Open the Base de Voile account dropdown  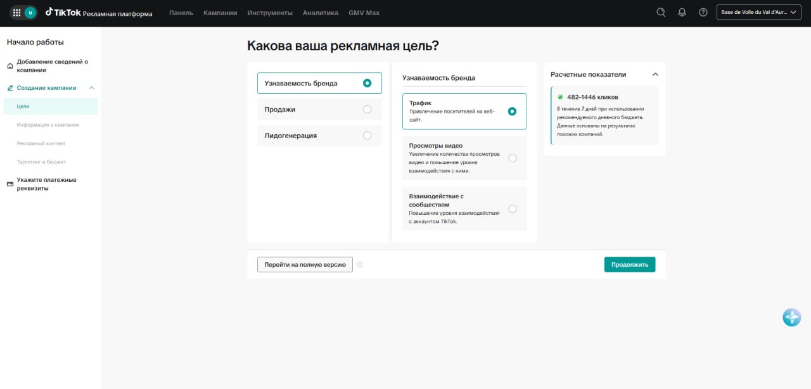point(759,12)
